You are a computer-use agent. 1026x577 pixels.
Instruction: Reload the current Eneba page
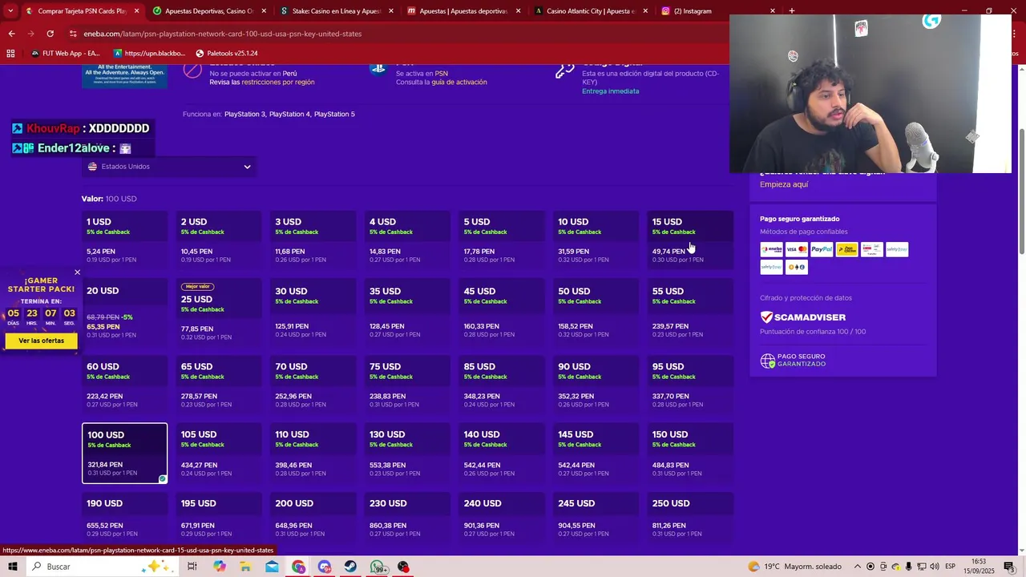click(x=50, y=34)
